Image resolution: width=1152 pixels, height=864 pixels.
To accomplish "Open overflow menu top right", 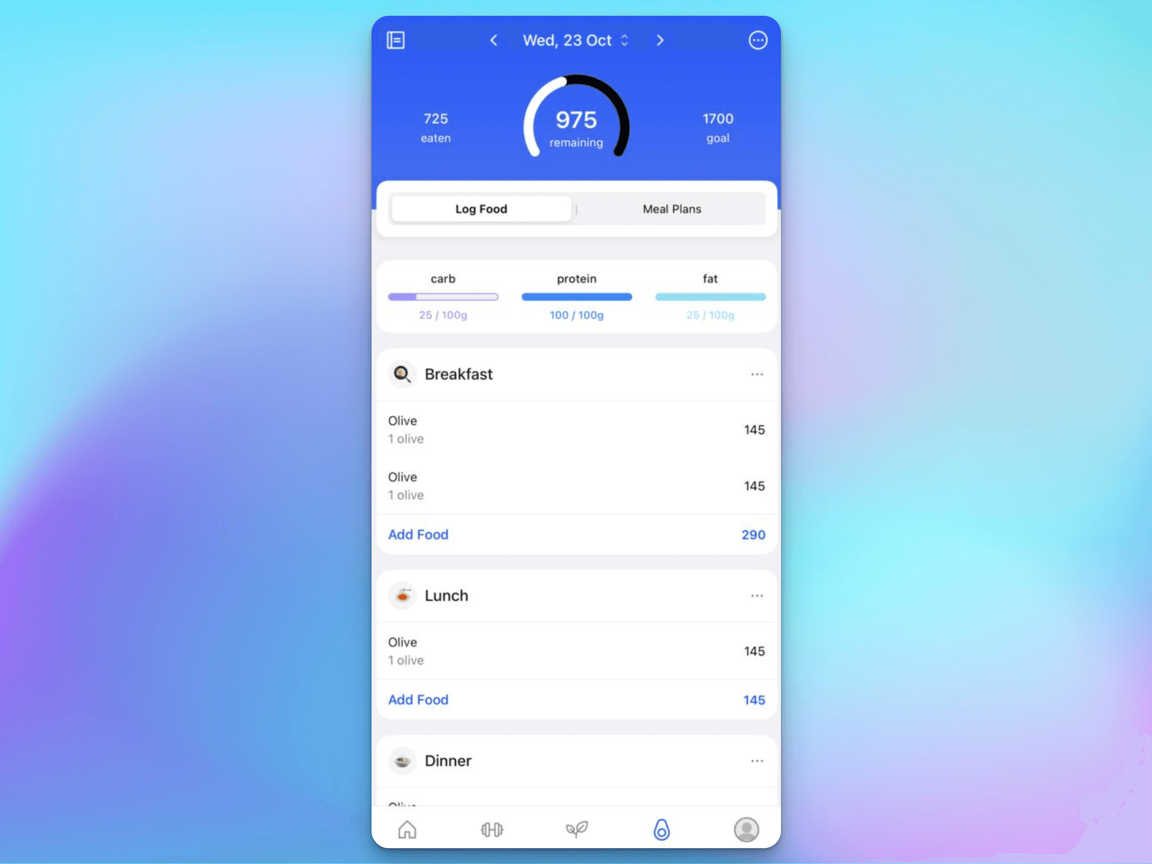I will click(x=757, y=40).
